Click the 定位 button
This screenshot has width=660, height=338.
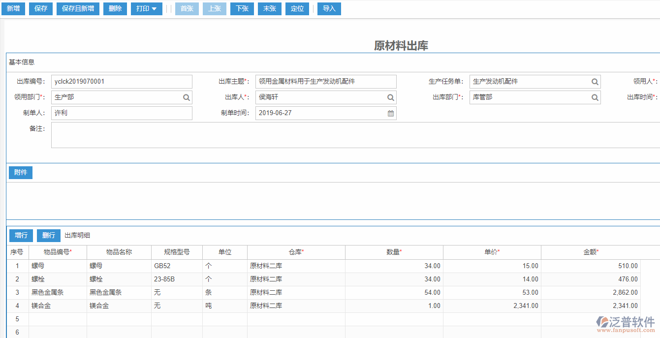(x=297, y=9)
